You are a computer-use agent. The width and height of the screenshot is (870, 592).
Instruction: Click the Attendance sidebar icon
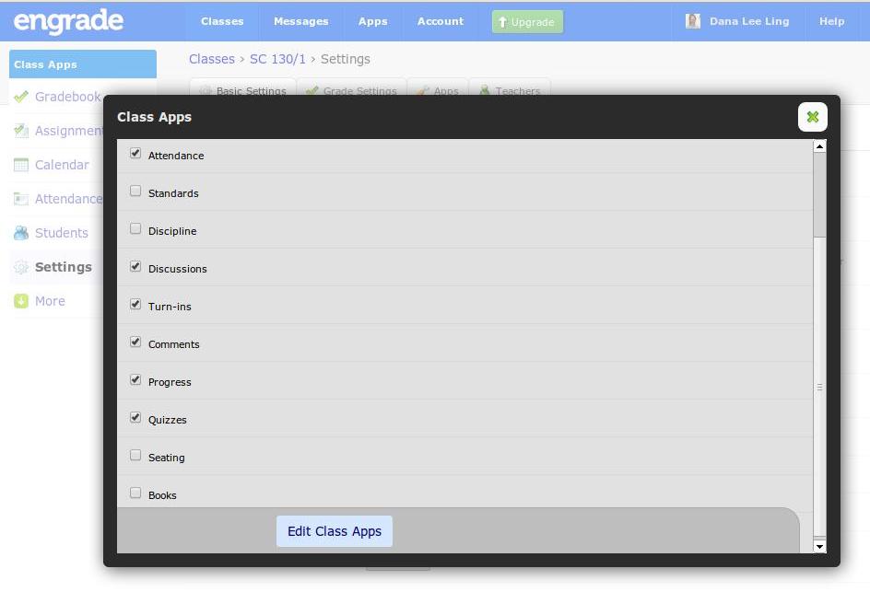21,199
